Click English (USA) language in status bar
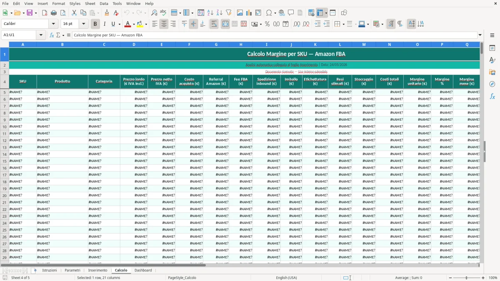The image size is (500, 281). (x=287, y=278)
